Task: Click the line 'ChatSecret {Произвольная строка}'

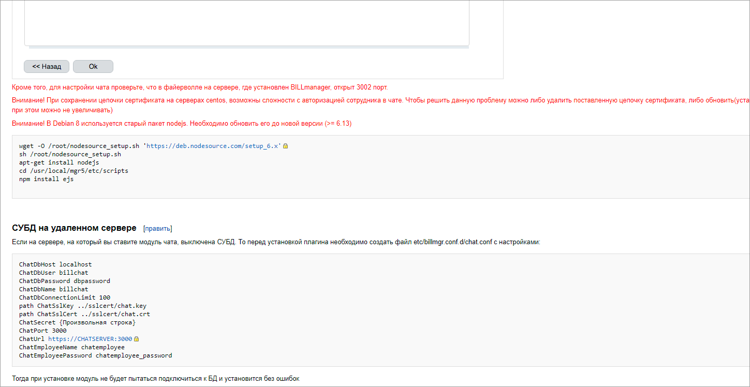Action: [78, 322]
